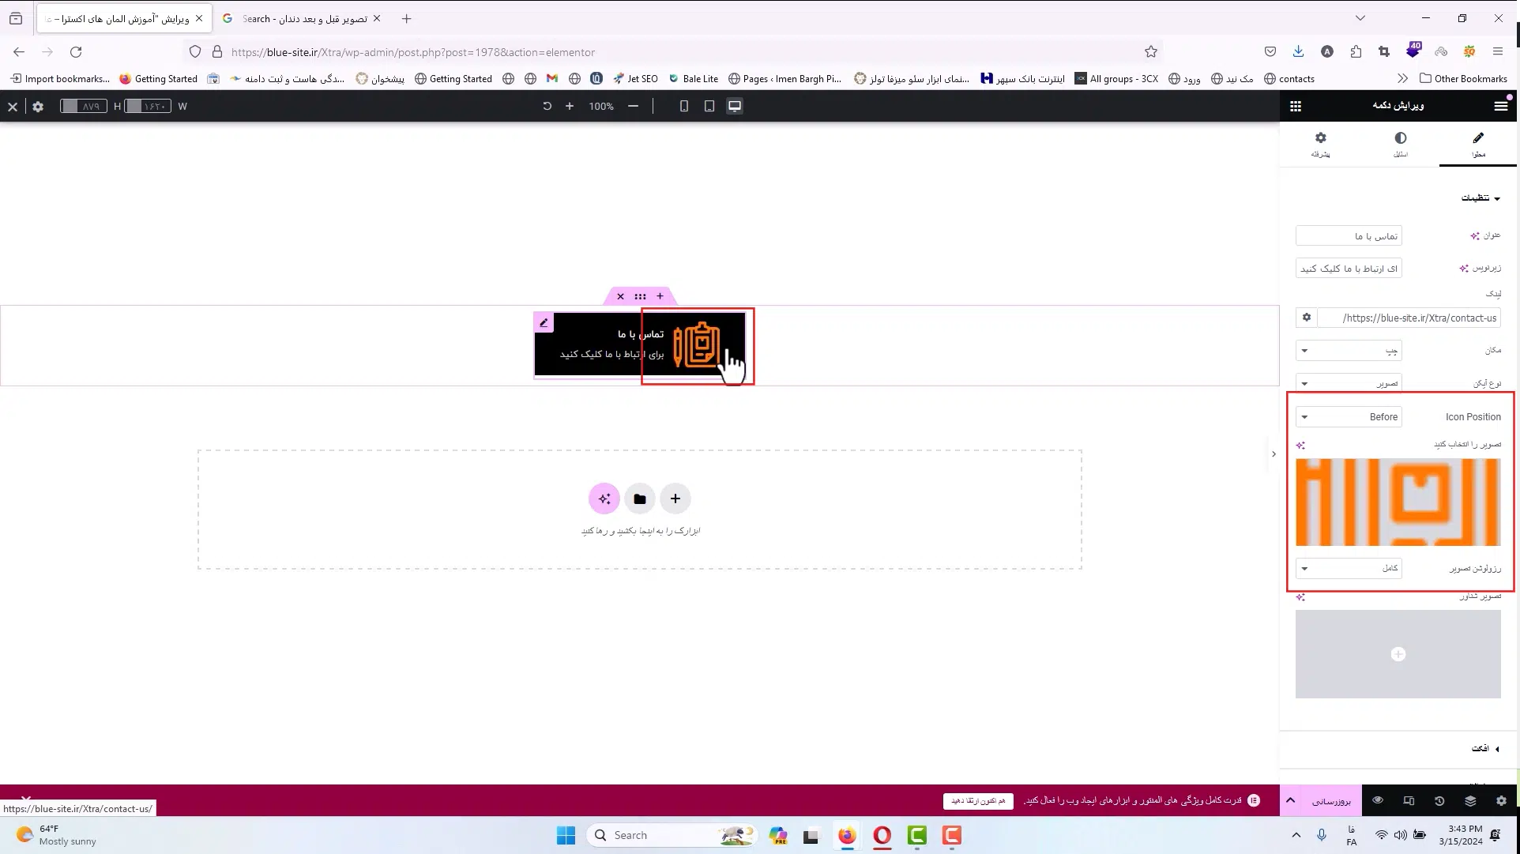The height and width of the screenshot is (854, 1520).
Task: Open the Icon Position dropdown
Action: [x=1349, y=417]
